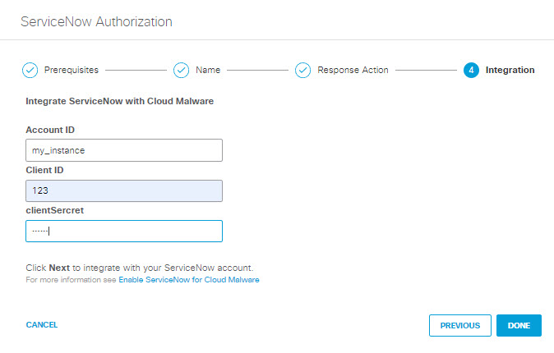Click the Name step checkmark icon
This screenshot has height=353, width=554.
point(182,71)
